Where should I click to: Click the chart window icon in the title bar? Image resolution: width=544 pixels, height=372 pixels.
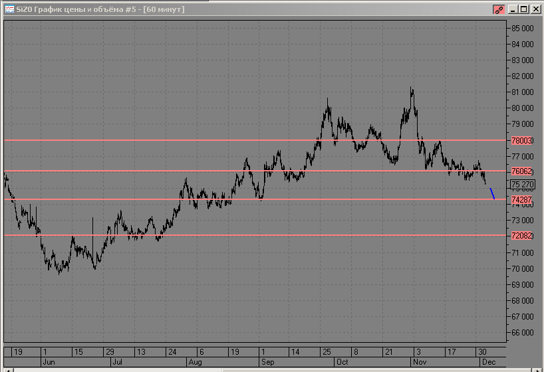[x=9, y=9]
